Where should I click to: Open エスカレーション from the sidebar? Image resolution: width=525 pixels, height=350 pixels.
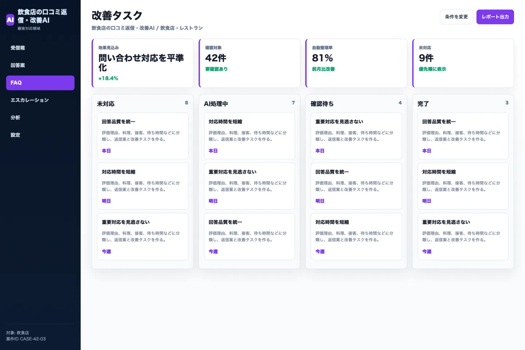point(40,100)
